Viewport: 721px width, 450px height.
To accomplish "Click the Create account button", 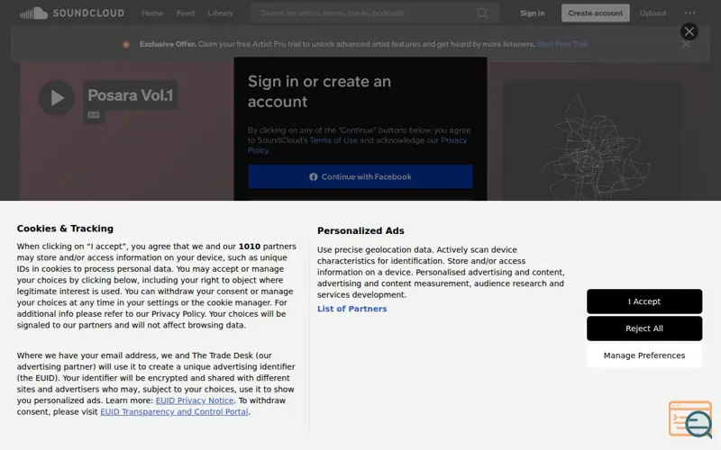I will pos(596,13).
